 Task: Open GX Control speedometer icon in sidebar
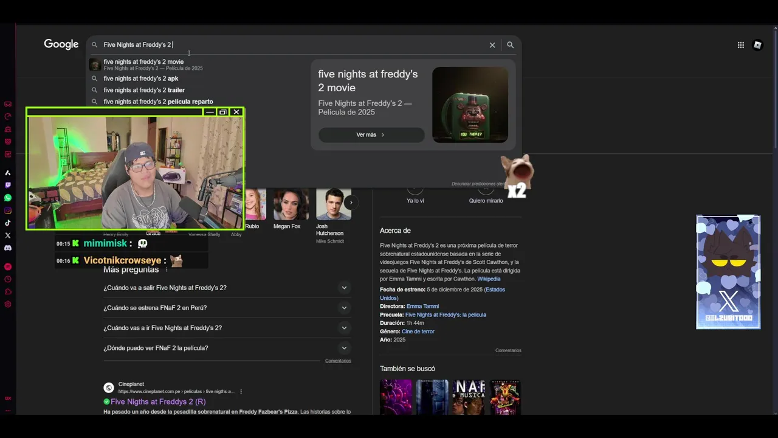coord(8,117)
